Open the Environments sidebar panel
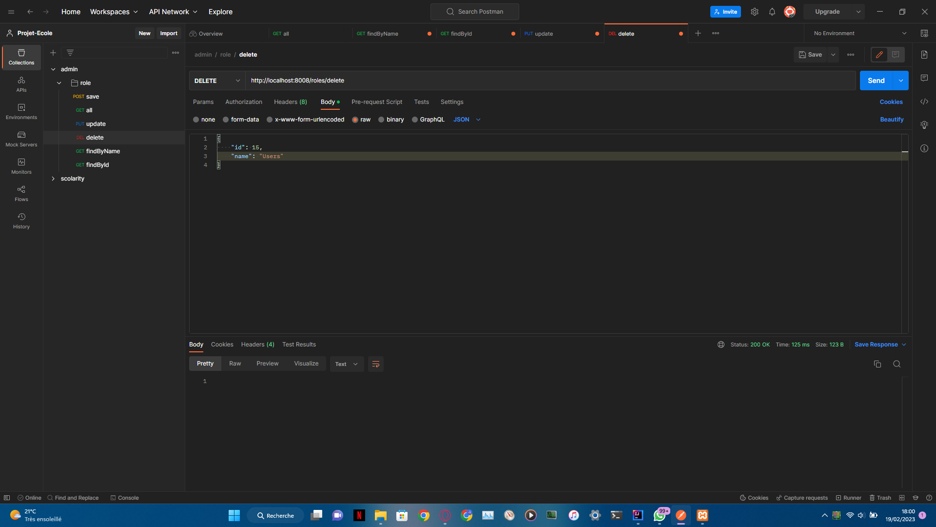Image resolution: width=936 pixels, height=527 pixels. coord(21,112)
